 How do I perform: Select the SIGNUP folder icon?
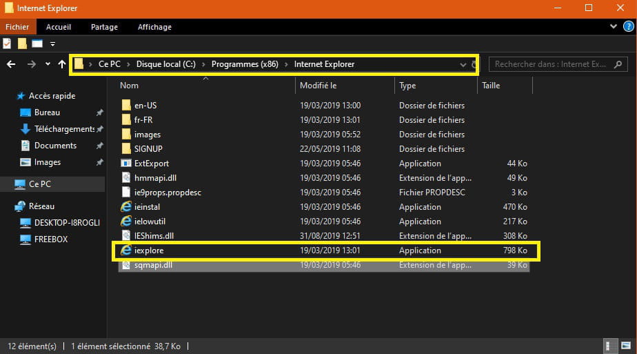(x=126, y=149)
